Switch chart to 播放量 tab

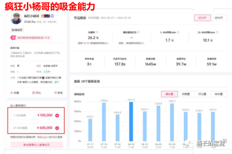[169, 94]
